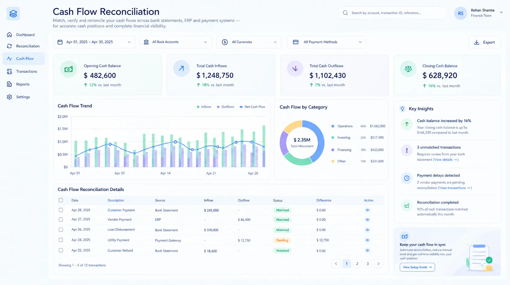
Task: Click the Payment delays clock icon
Action: (407, 178)
